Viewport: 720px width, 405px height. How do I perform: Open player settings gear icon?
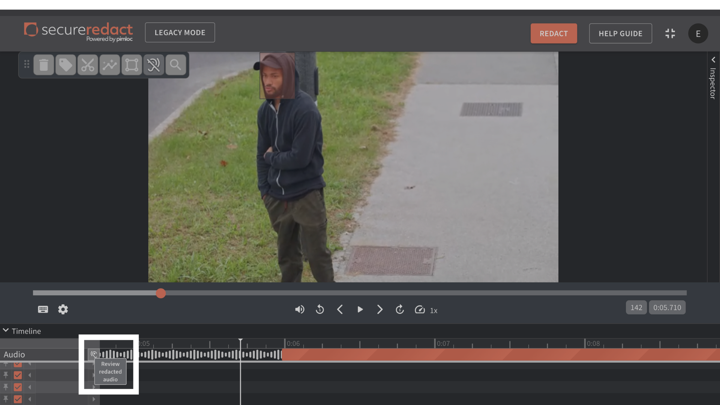coord(63,309)
